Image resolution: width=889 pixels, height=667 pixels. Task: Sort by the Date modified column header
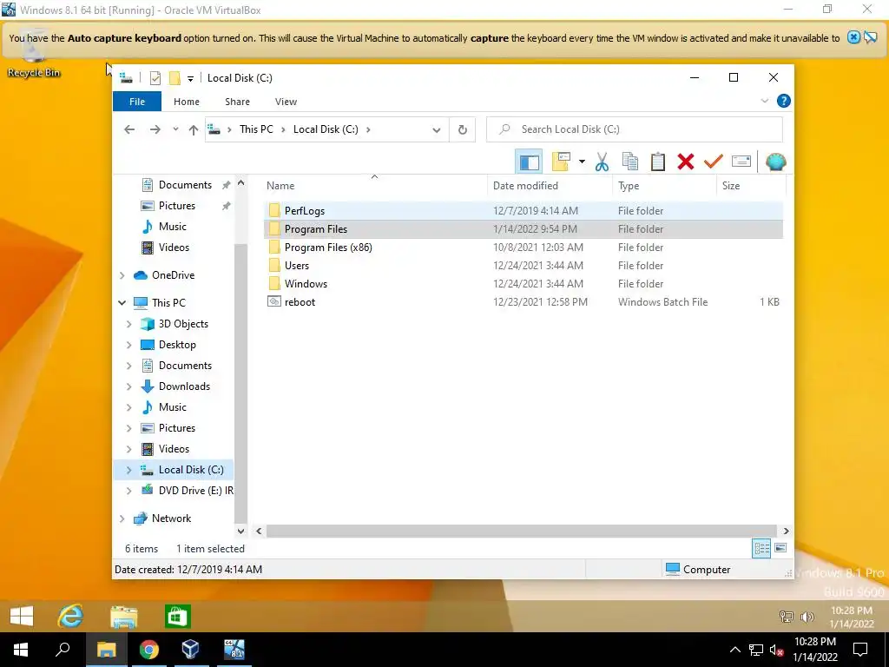549,186
